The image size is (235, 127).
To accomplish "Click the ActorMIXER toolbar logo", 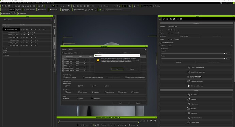I will 79,10.
